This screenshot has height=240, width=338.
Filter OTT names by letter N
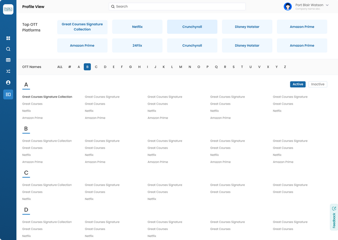[x=190, y=67]
